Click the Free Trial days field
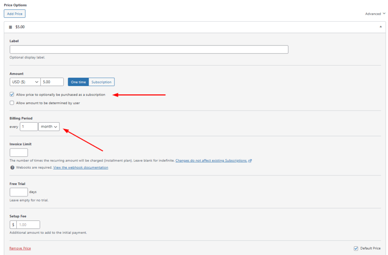The image size is (388, 255). coord(19,192)
